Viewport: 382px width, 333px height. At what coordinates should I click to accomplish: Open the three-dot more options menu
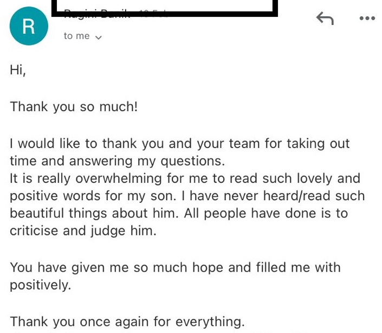[367, 19]
